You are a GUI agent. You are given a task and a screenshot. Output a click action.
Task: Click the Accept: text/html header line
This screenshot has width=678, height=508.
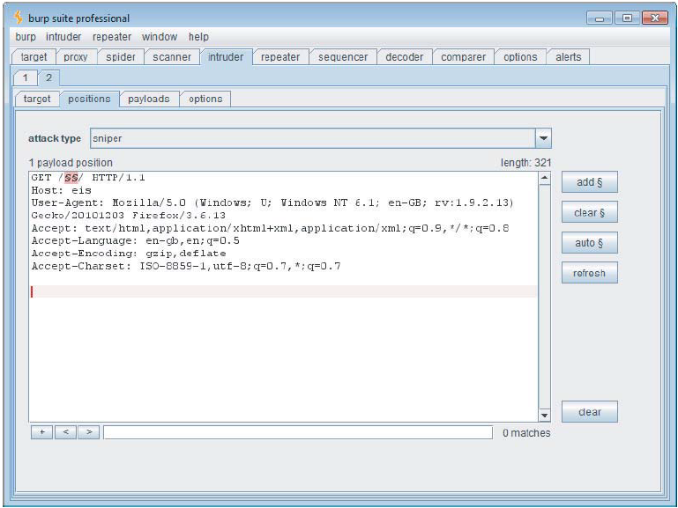tap(271, 228)
